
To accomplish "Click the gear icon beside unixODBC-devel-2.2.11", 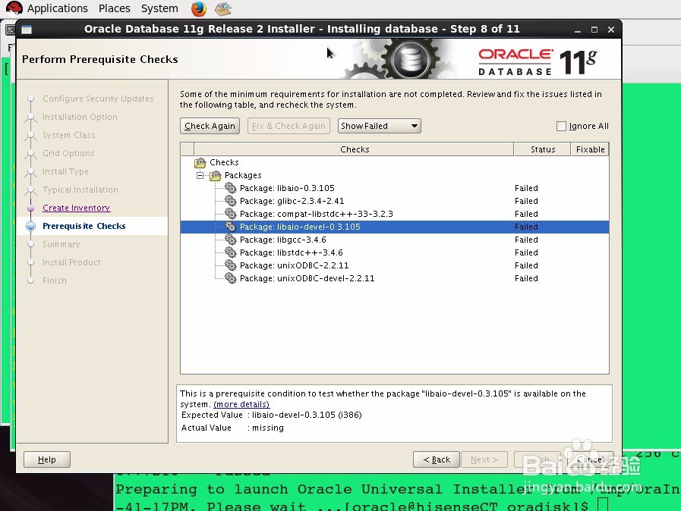I will click(x=231, y=278).
